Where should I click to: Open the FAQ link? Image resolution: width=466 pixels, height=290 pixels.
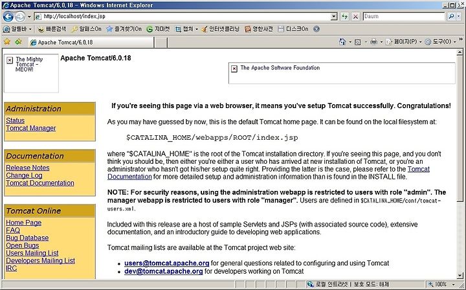[13, 230]
